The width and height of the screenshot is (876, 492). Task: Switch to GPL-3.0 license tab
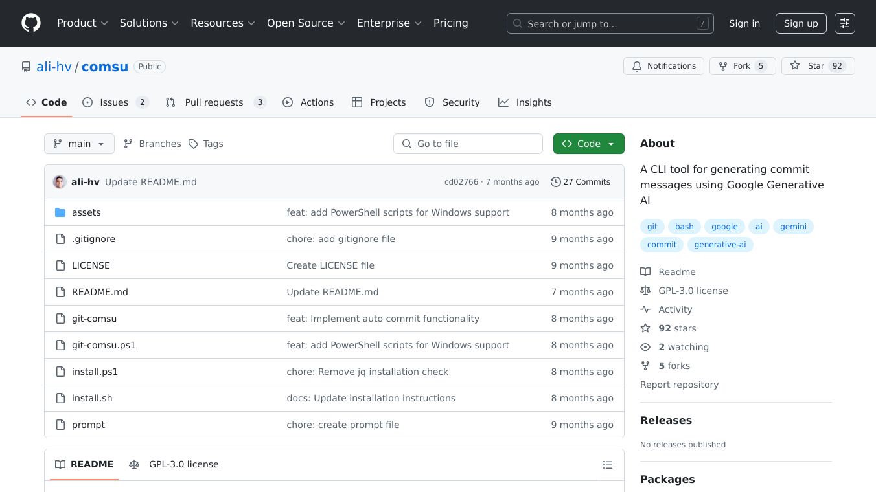click(x=174, y=464)
